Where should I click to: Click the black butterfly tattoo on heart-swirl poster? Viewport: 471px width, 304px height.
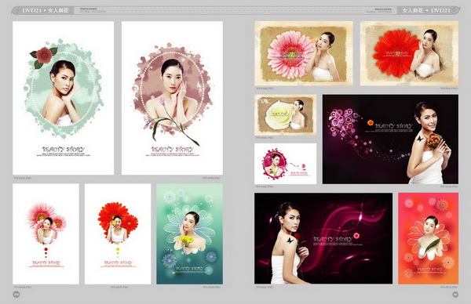pos(420,139)
